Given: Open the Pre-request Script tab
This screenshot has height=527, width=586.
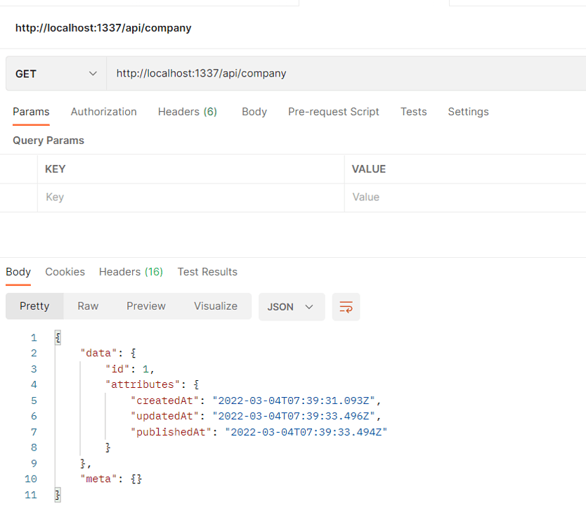Looking at the screenshot, I should (x=333, y=111).
